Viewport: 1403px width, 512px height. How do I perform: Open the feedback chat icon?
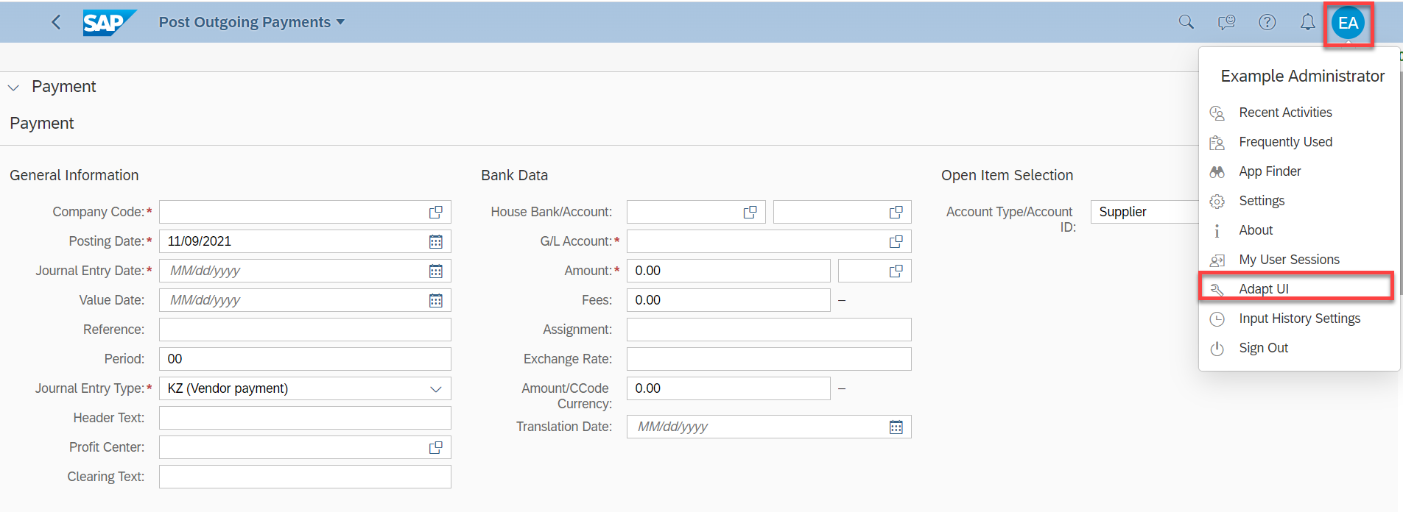click(x=1226, y=22)
